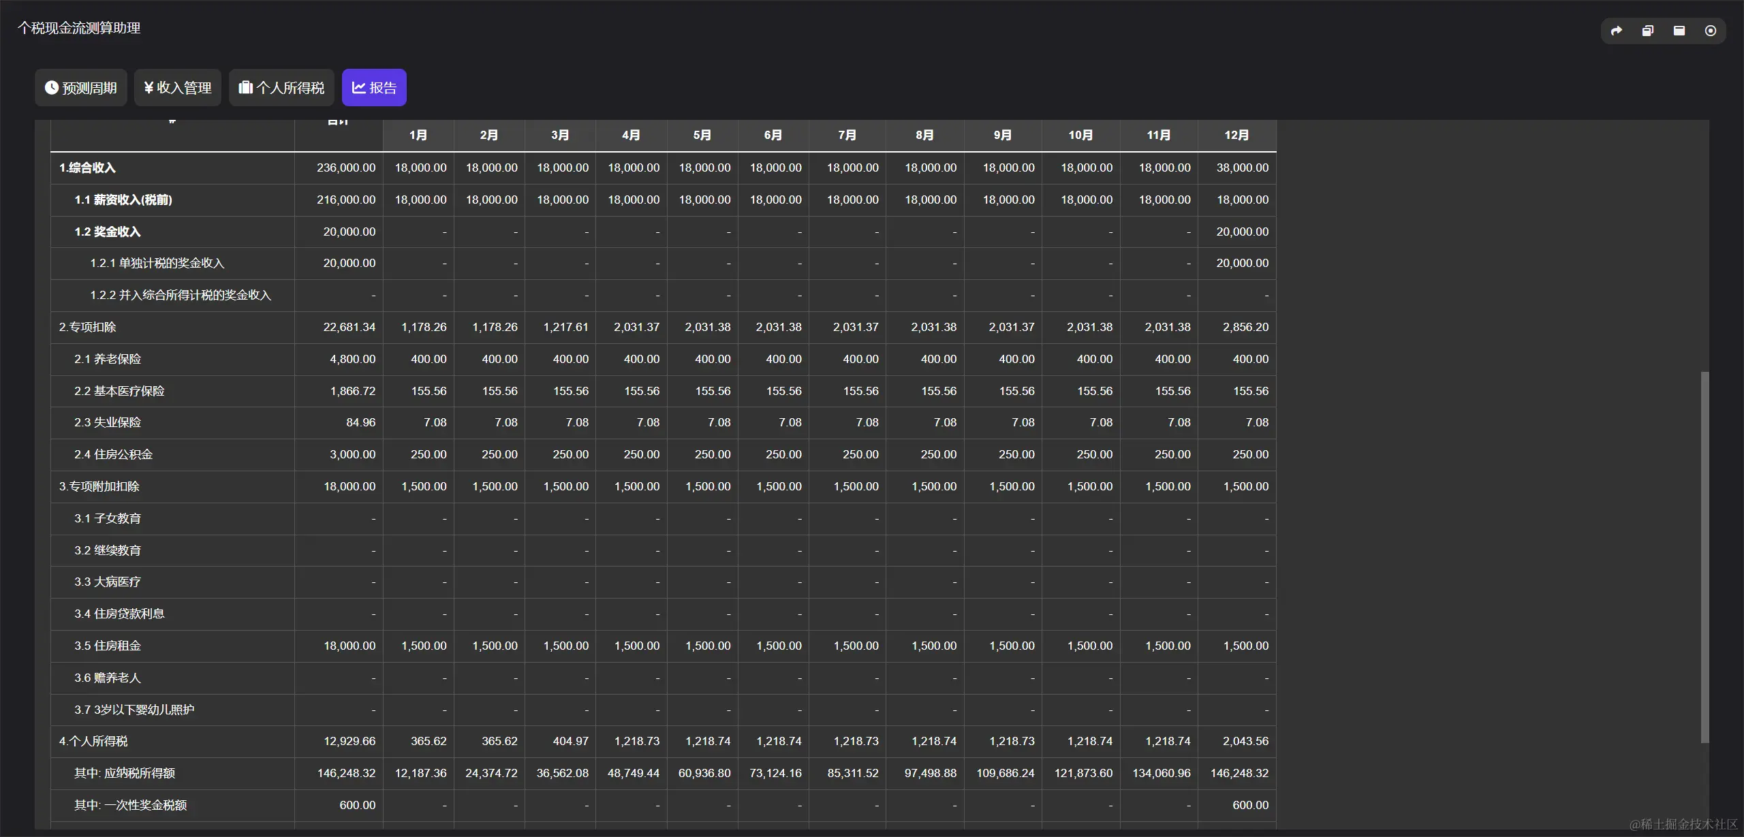Click the vertical scrollbar thumb on right

(1704, 556)
